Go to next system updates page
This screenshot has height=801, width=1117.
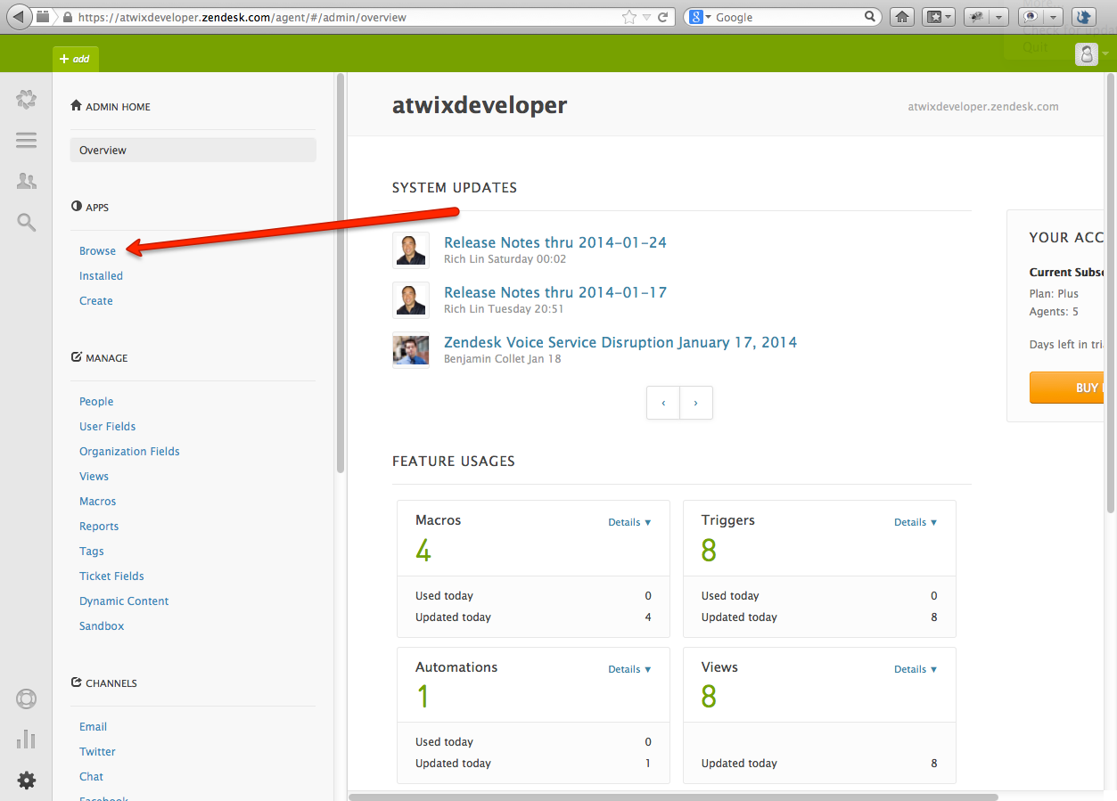(x=696, y=403)
